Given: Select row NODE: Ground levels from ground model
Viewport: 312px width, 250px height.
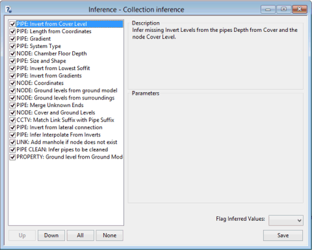Looking at the screenshot, I should coord(67,90).
